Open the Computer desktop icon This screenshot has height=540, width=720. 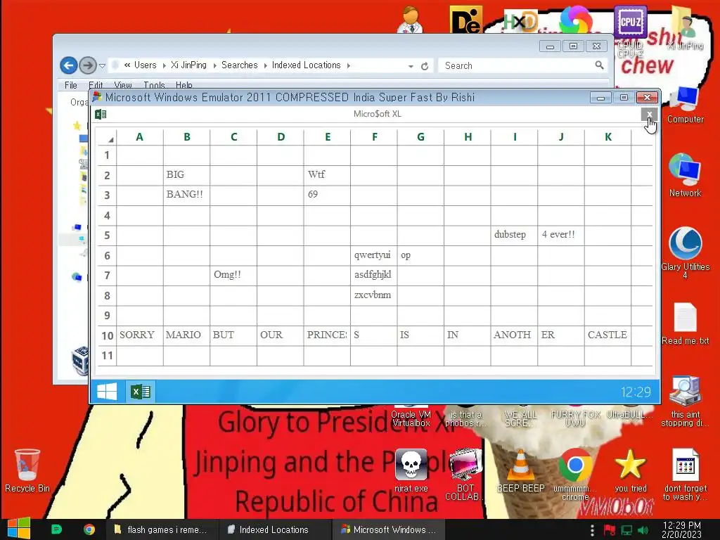click(x=685, y=105)
